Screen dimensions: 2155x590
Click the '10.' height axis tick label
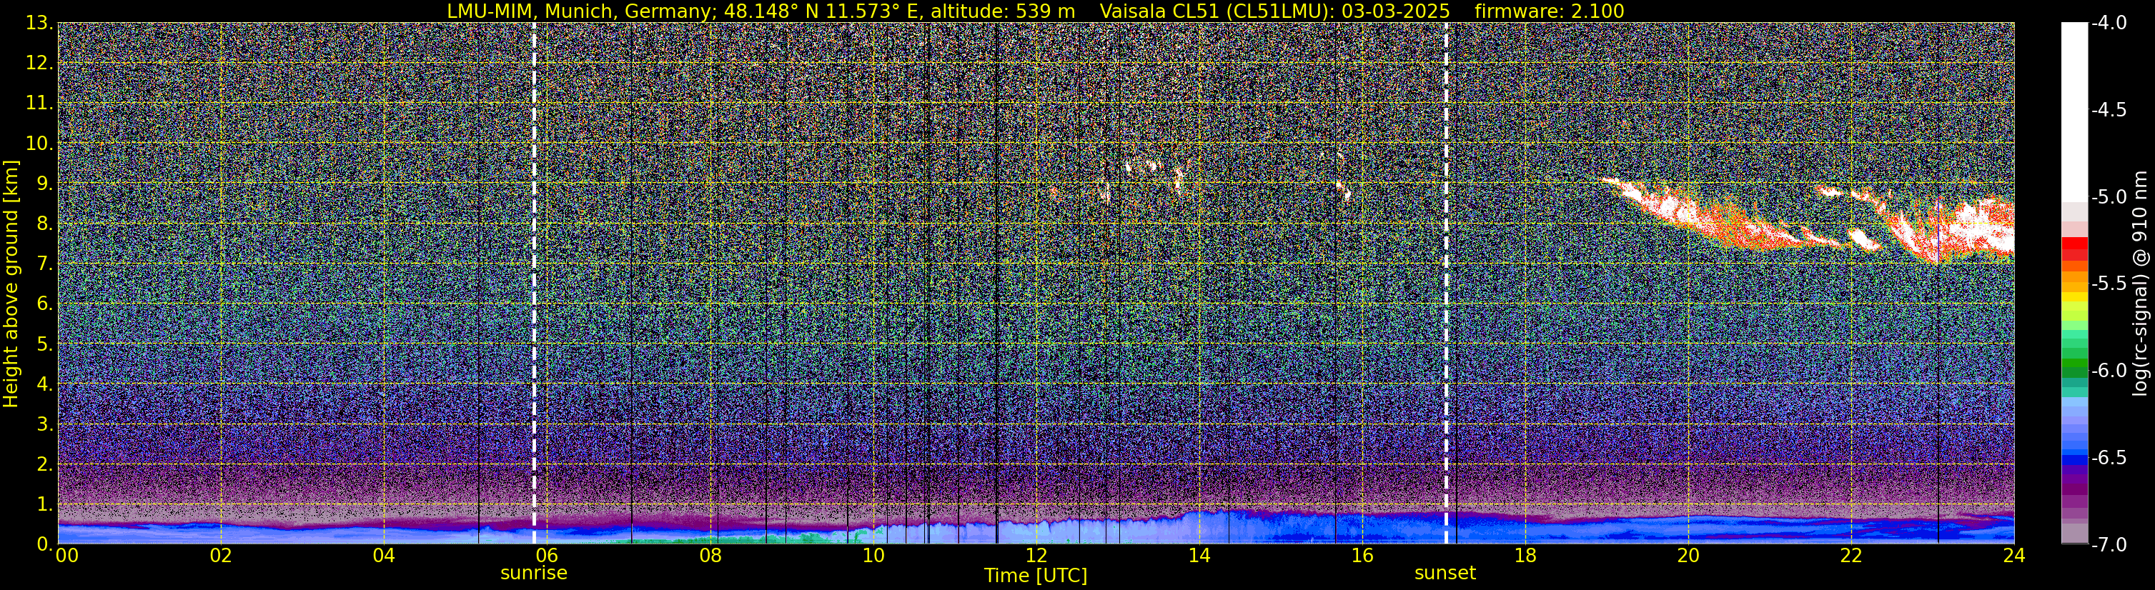click(39, 144)
